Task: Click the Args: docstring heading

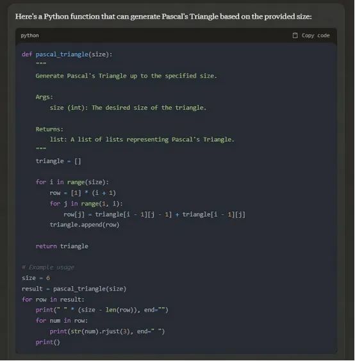Action: pos(44,97)
